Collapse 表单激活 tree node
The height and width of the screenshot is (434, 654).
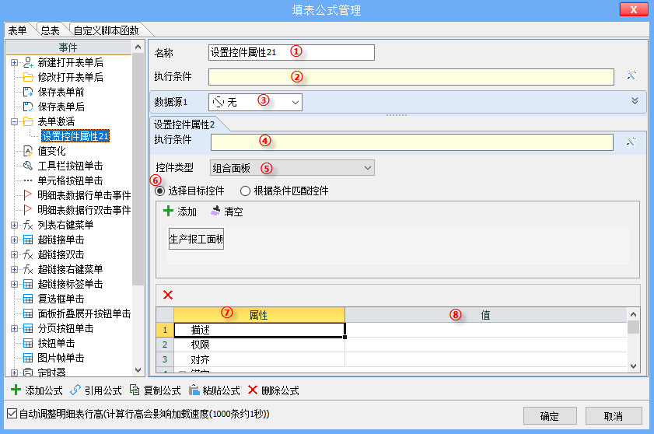[14, 121]
